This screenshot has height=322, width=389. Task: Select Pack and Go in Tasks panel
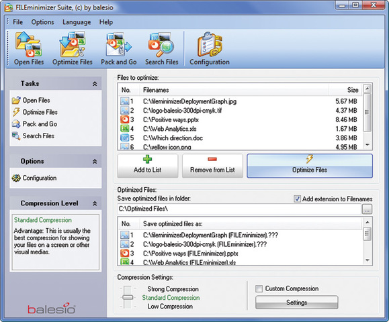tap(34, 124)
